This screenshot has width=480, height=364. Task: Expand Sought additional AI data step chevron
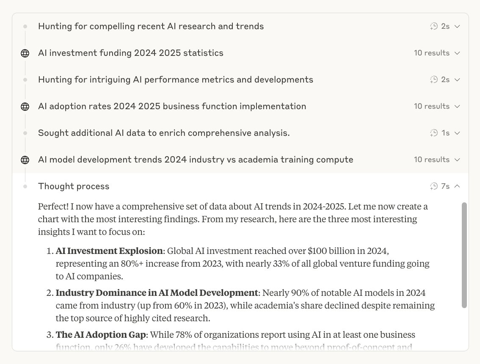[457, 133]
